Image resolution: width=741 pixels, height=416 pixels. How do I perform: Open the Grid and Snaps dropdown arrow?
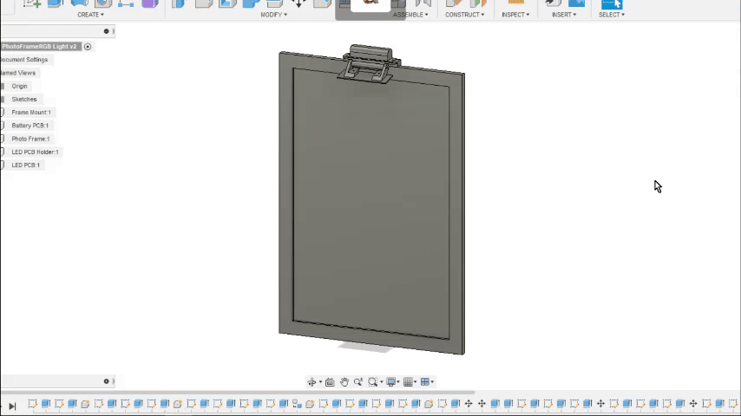click(416, 382)
